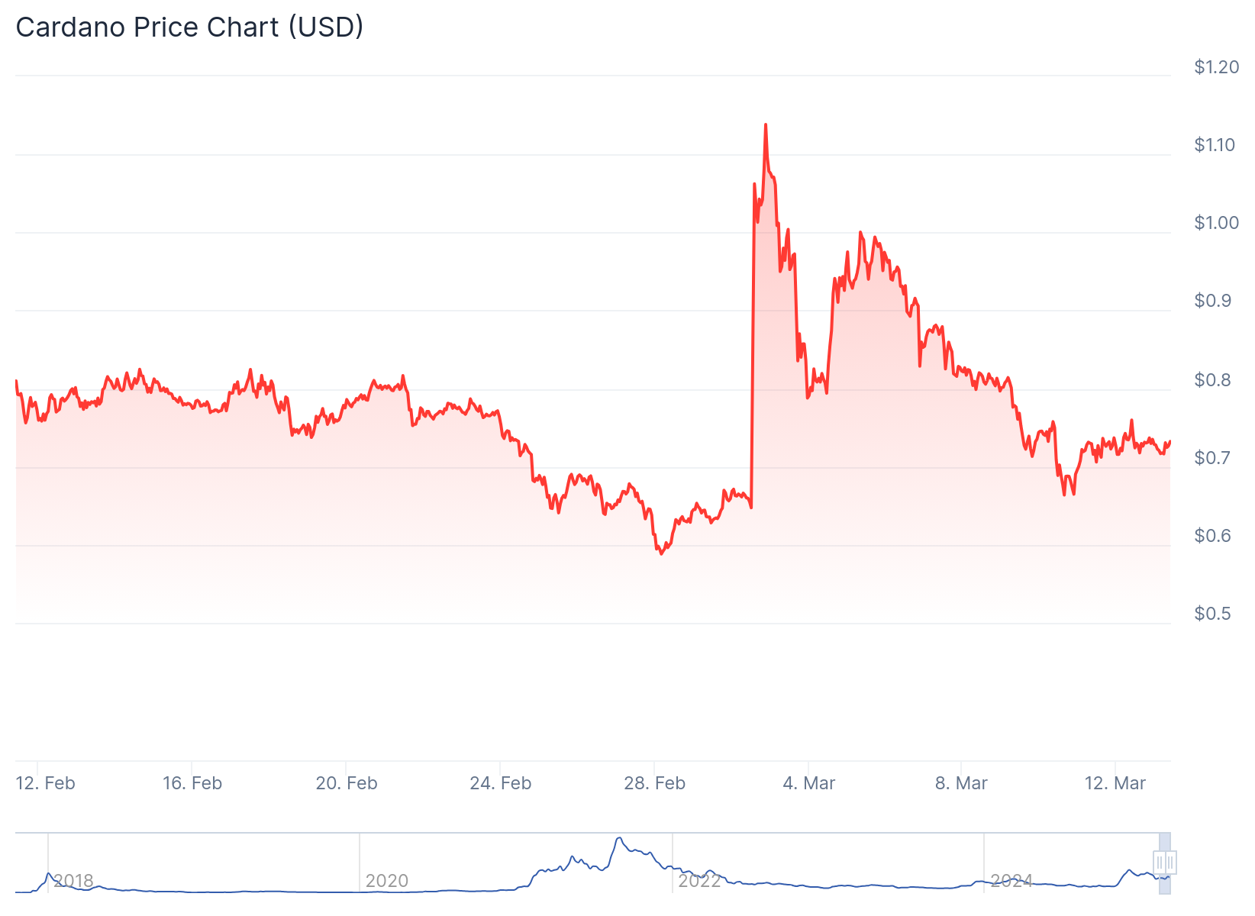
Task: Select 2020 in the navigator timeline
Action: click(x=387, y=881)
